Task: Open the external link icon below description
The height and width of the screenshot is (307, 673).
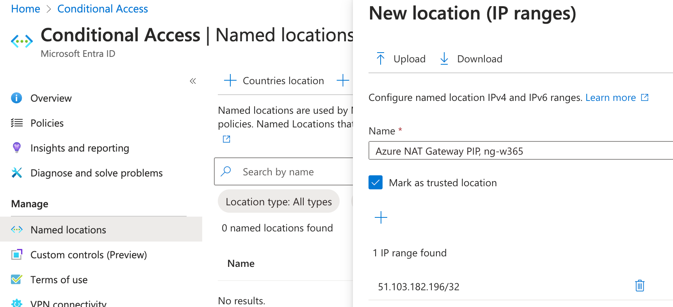Action: pyautogui.click(x=226, y=139)
